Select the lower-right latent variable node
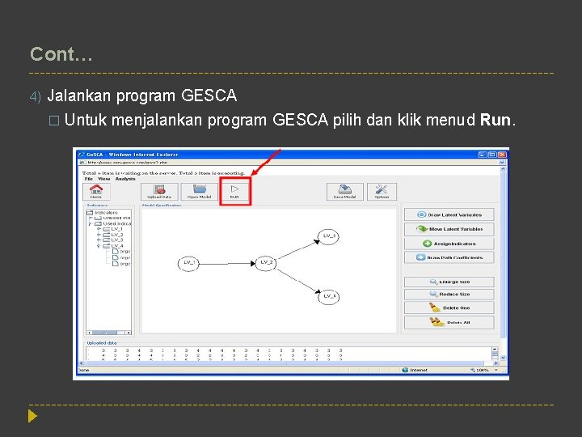This screenshot has height=437, width=582. [328, 297]
